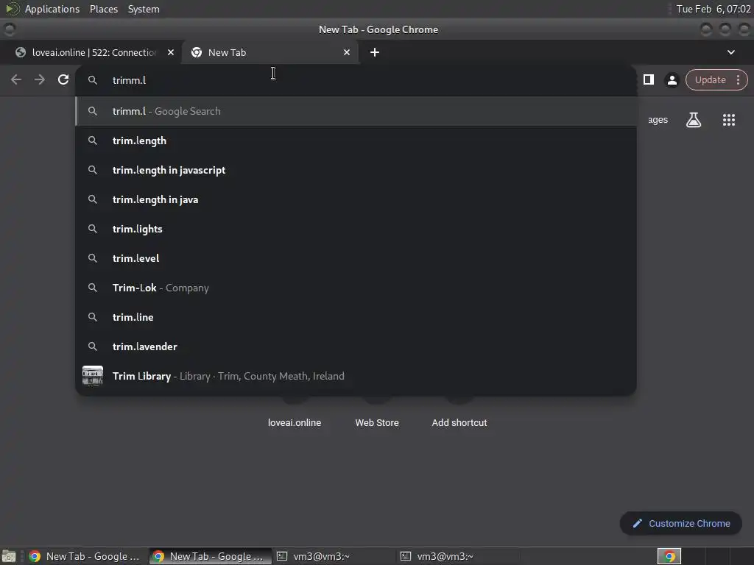Select the New Tab tab
Screen dimensions: 754x565
point(269,52)
